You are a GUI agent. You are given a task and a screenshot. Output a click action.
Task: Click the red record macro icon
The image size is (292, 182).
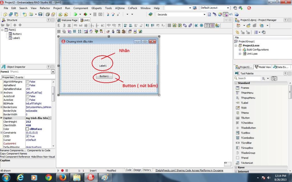[62, 171]
